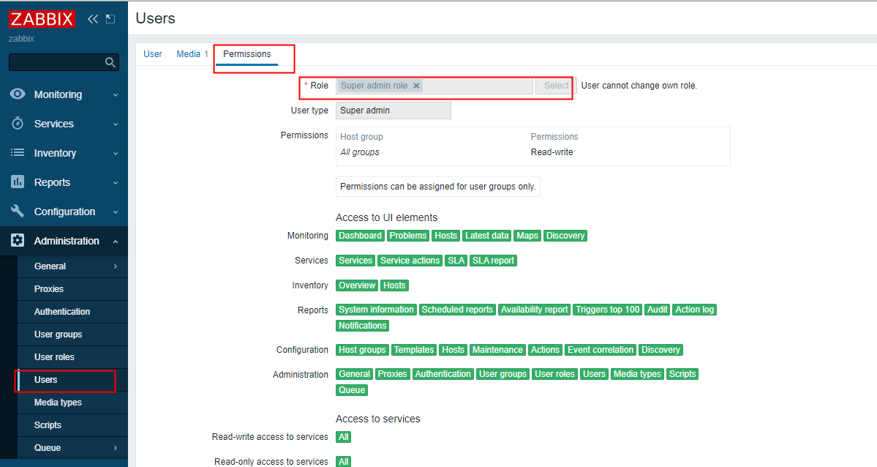This screenshot has width=877, height=467.
Task: Expand the General submenu arrow
Action: 116,266
